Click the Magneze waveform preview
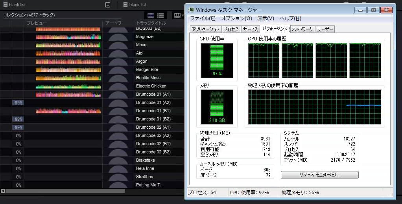 coord(68,37)
